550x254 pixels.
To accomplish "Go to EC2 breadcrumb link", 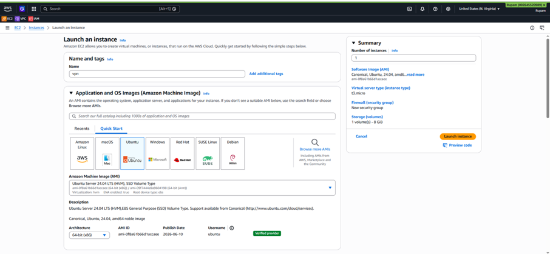I will point(18,28).
